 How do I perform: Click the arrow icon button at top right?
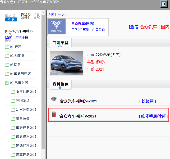(x=164, y=4)
